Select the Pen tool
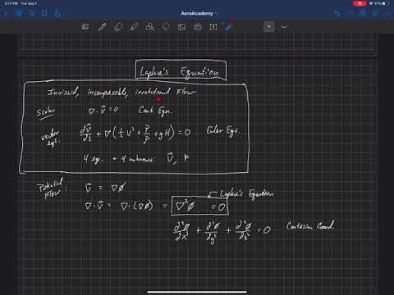This screenshot has height=295, width=394. click(102, 27)
